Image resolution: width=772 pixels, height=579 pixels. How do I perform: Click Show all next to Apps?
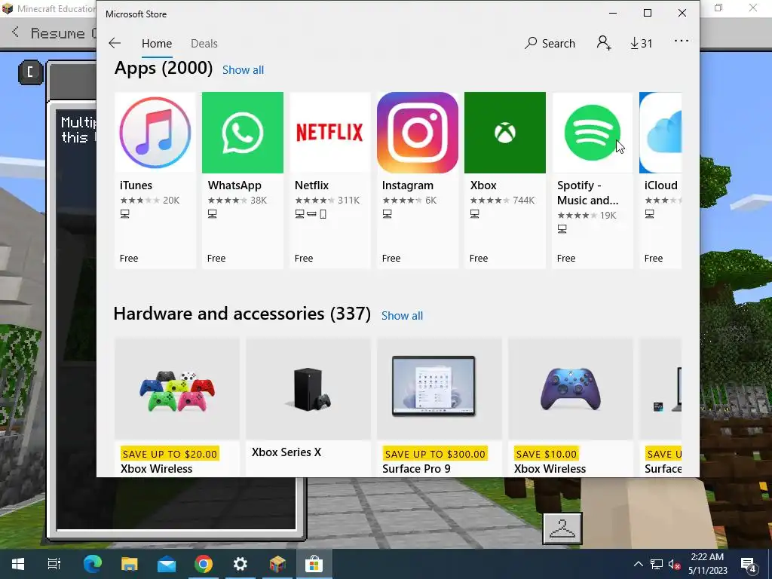pos(243,70)
